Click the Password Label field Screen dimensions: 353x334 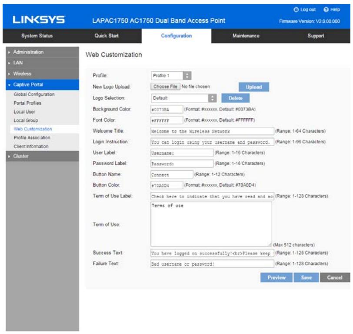coord(182,164)
